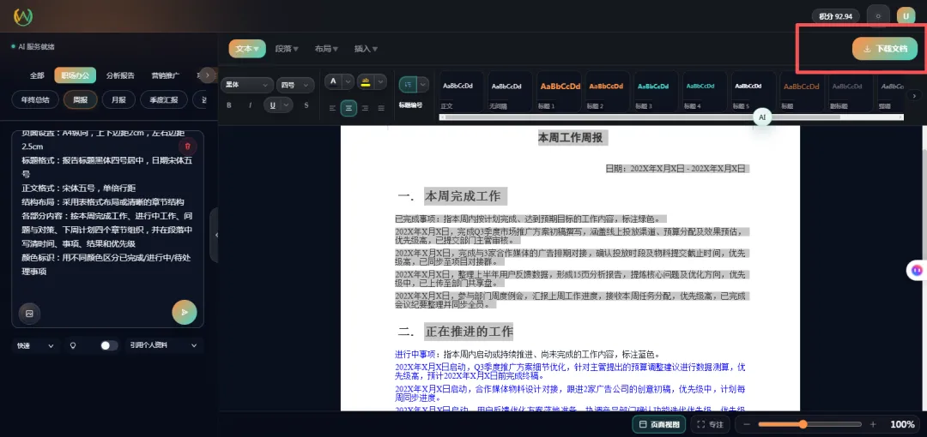927x437 pixels.
Task: Expand heading numbering options arrow
Action: pyautogui.click(x=423, y=85)
